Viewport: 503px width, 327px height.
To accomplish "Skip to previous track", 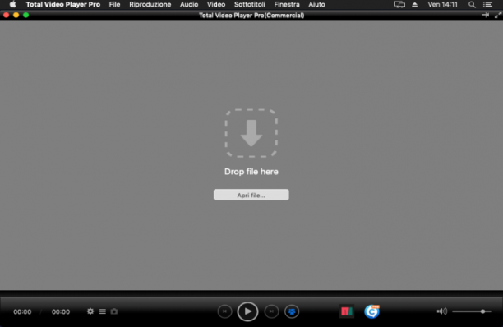I will pyautogui.click(x=225, y=311).
